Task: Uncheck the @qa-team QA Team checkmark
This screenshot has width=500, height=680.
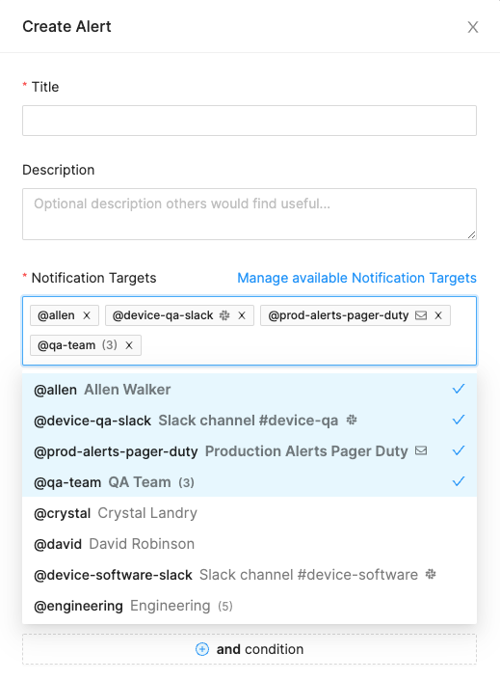Action: click(459, 481)
